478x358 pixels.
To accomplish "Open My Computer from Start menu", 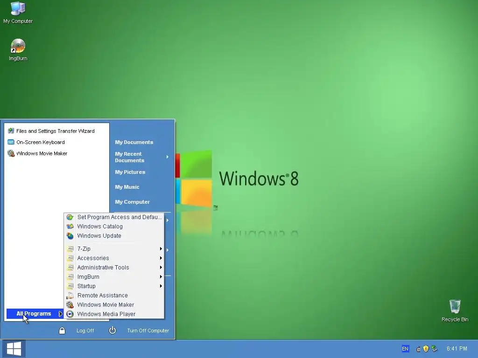I will coord(132,202).
